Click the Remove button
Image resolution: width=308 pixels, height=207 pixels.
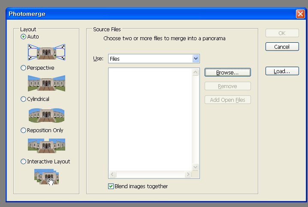click(x=228, y=86)
